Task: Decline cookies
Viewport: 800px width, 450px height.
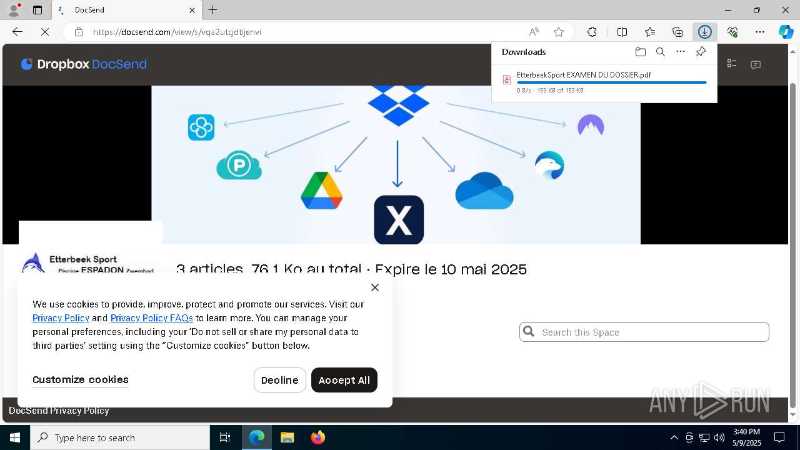Action: coord(280,380)
